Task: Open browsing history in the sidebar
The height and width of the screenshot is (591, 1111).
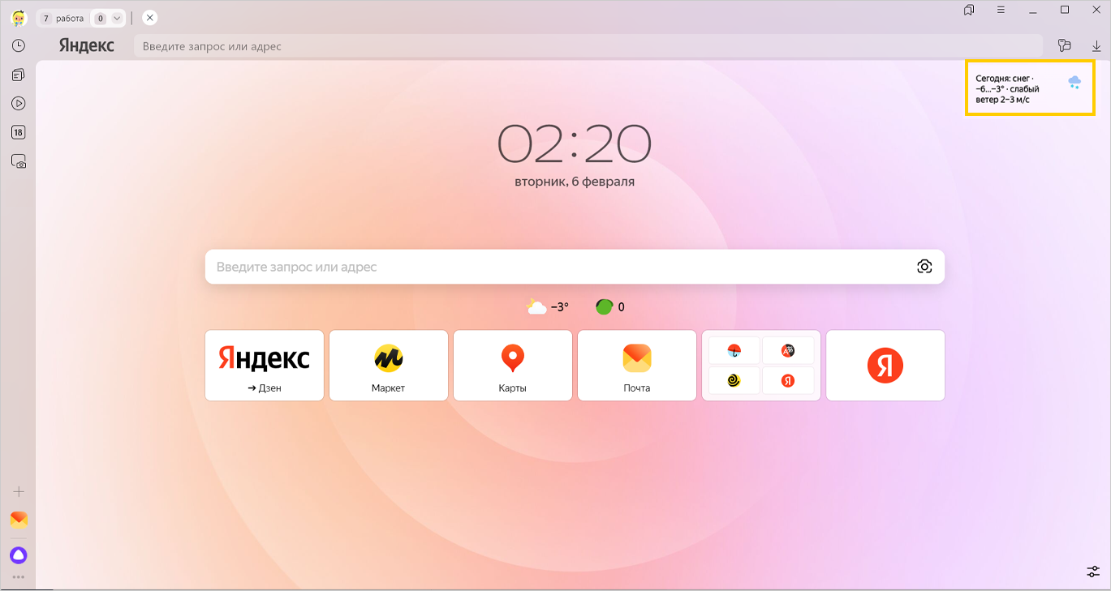Action: (19, 46)
